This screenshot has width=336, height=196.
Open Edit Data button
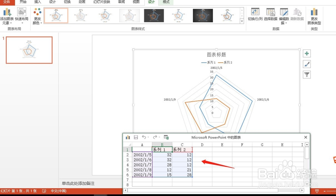(x=284, y=16)
